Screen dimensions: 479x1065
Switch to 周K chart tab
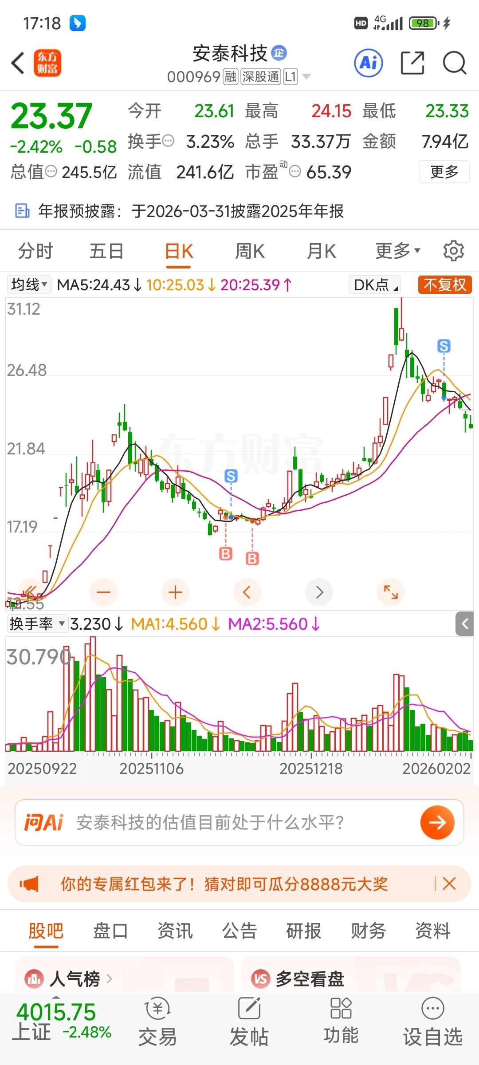point(250,251)
